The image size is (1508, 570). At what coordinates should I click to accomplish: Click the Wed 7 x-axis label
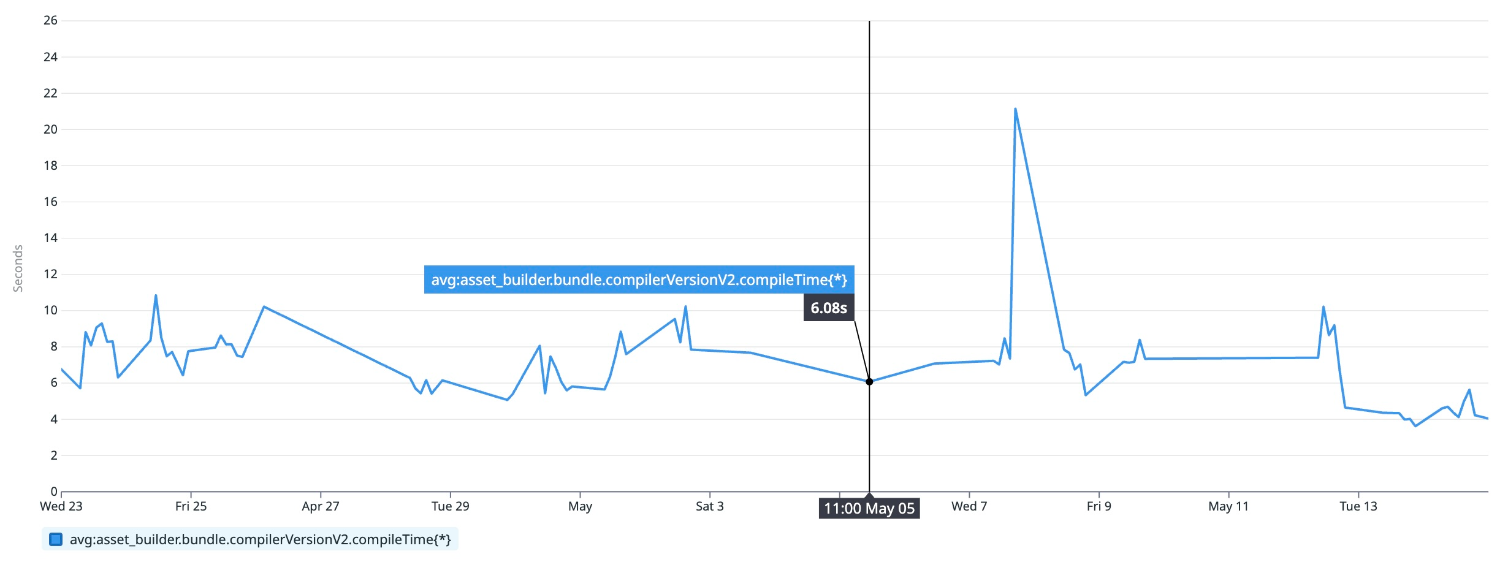point(969,506)
